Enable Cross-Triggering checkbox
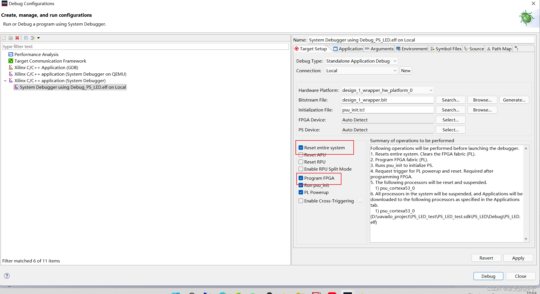Image resolution: width=540 pixels, height=294 pixels. pyautogui.click(x=301, y=201)
